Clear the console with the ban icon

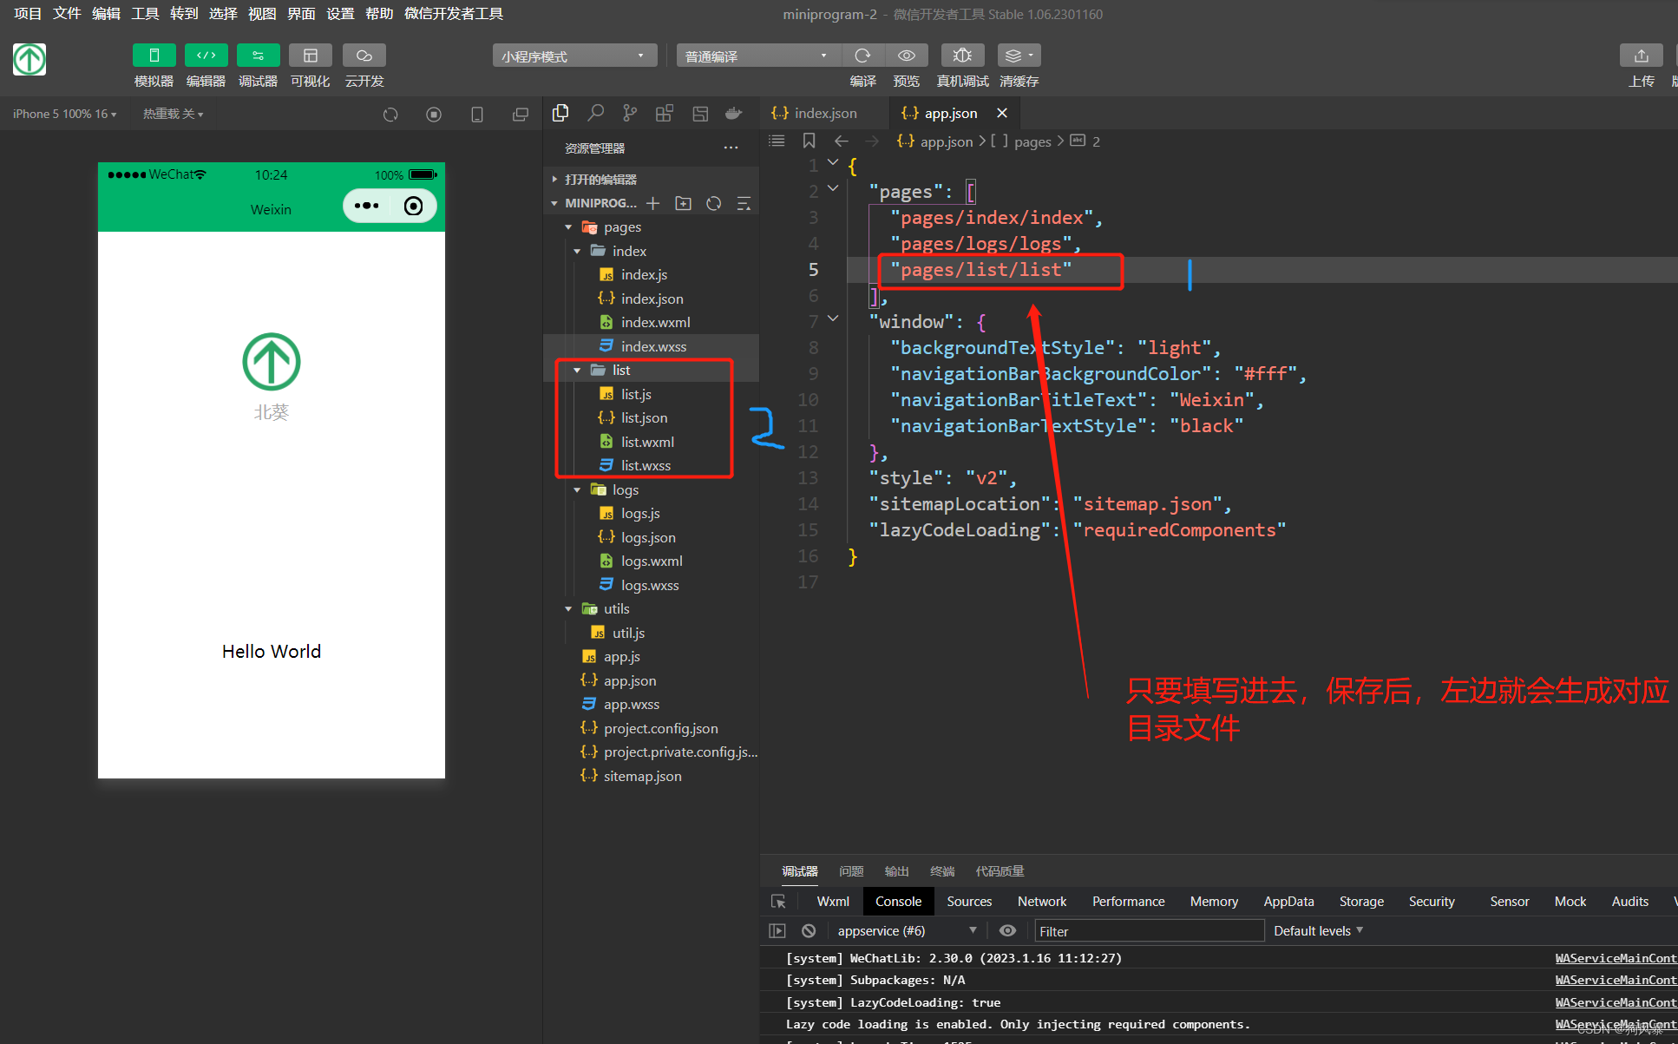click(x=809, y=930)
